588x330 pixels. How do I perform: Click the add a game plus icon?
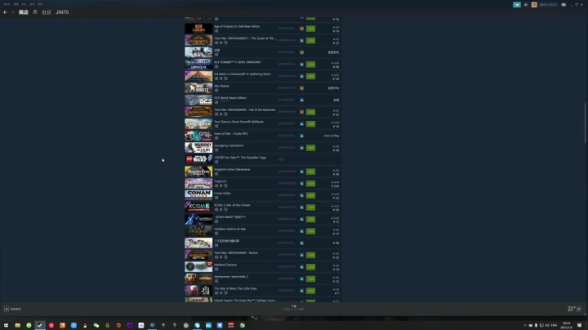(x=7, y=309)
